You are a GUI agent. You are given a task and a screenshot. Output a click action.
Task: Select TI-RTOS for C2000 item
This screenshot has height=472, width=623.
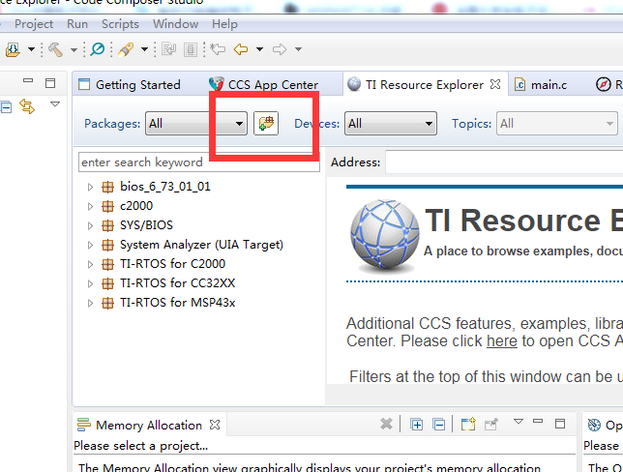pyautogui.click(x=172, y=263)
